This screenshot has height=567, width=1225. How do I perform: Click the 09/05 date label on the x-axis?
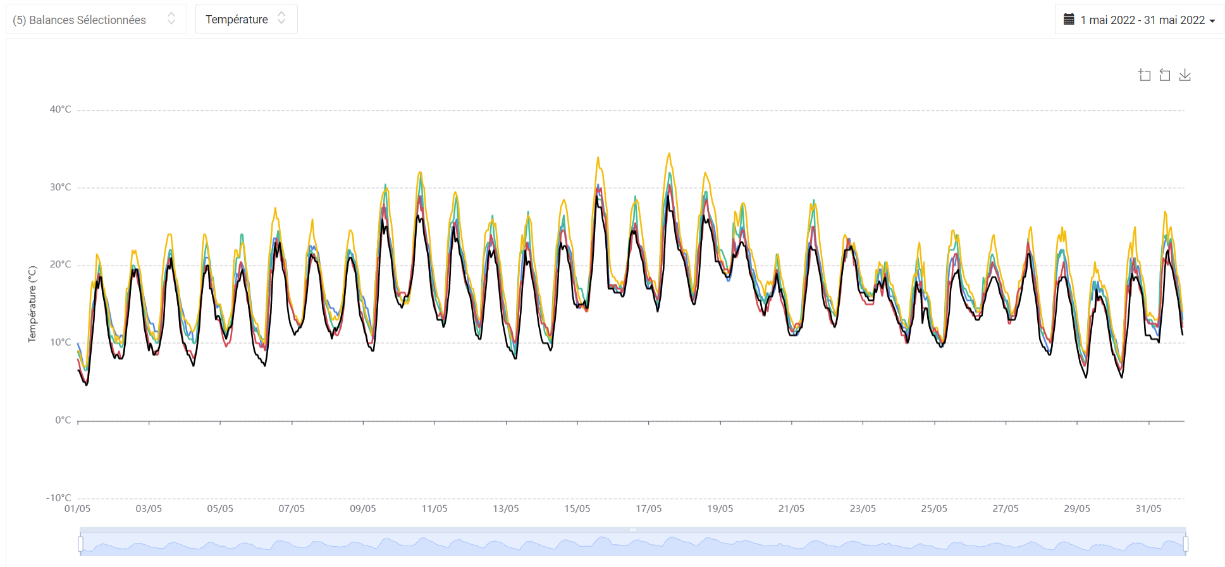(x=363, y=509)
